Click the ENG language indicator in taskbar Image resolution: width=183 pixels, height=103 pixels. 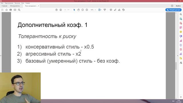tap(173, 101)
